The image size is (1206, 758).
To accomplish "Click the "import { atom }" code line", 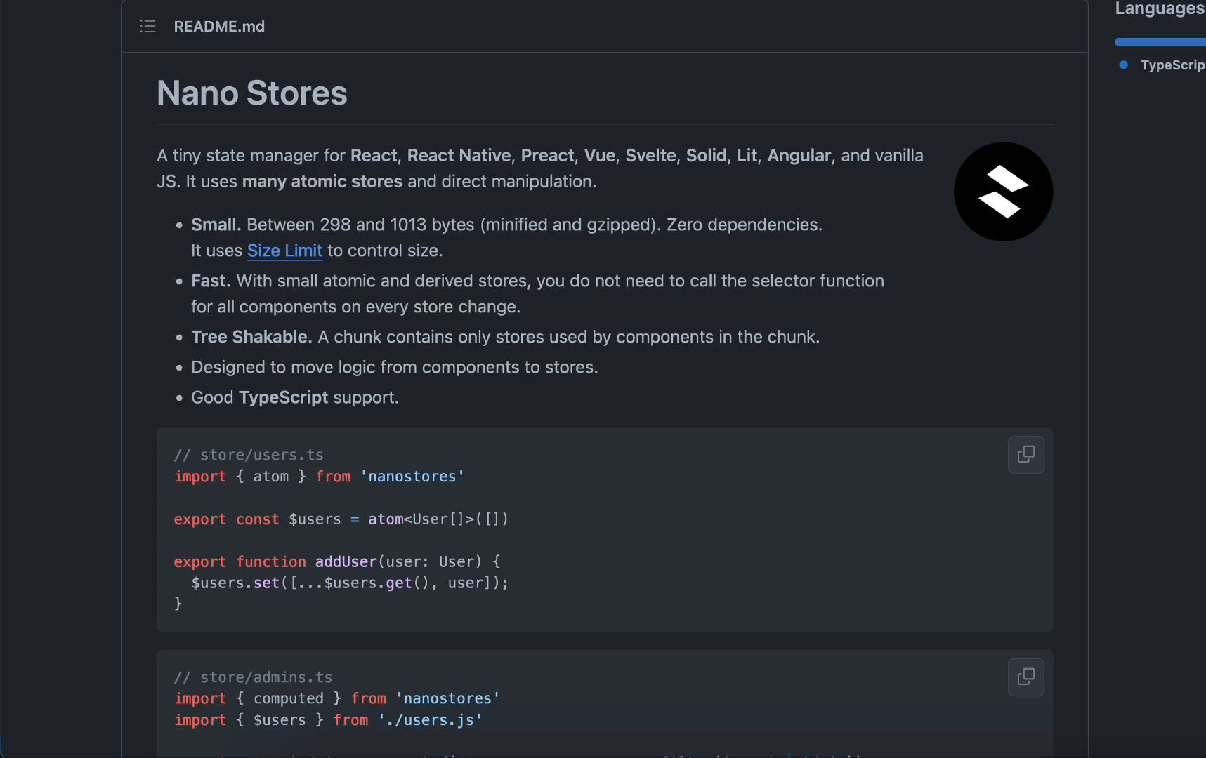I will (319, 477).
